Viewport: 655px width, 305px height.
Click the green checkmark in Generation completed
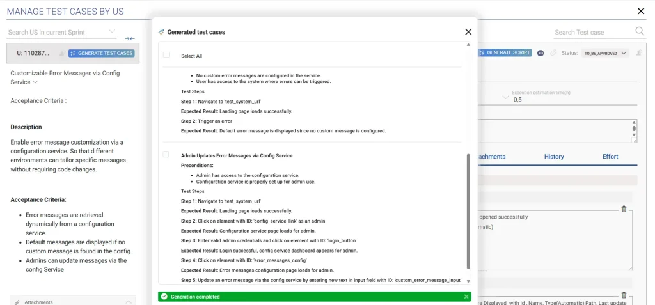click(164, 297)
